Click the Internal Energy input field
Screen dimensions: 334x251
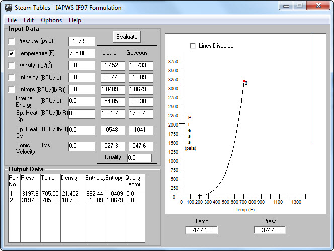coord(81,101)
